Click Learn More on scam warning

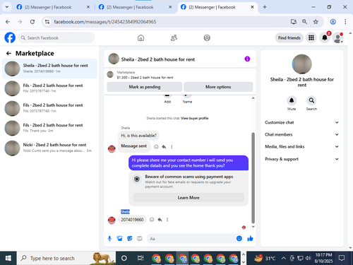189,198
